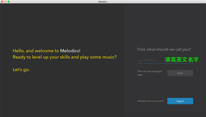
Task: Click the name input field with DJKickAss placeholder
Action: click(x=165, y=60)
